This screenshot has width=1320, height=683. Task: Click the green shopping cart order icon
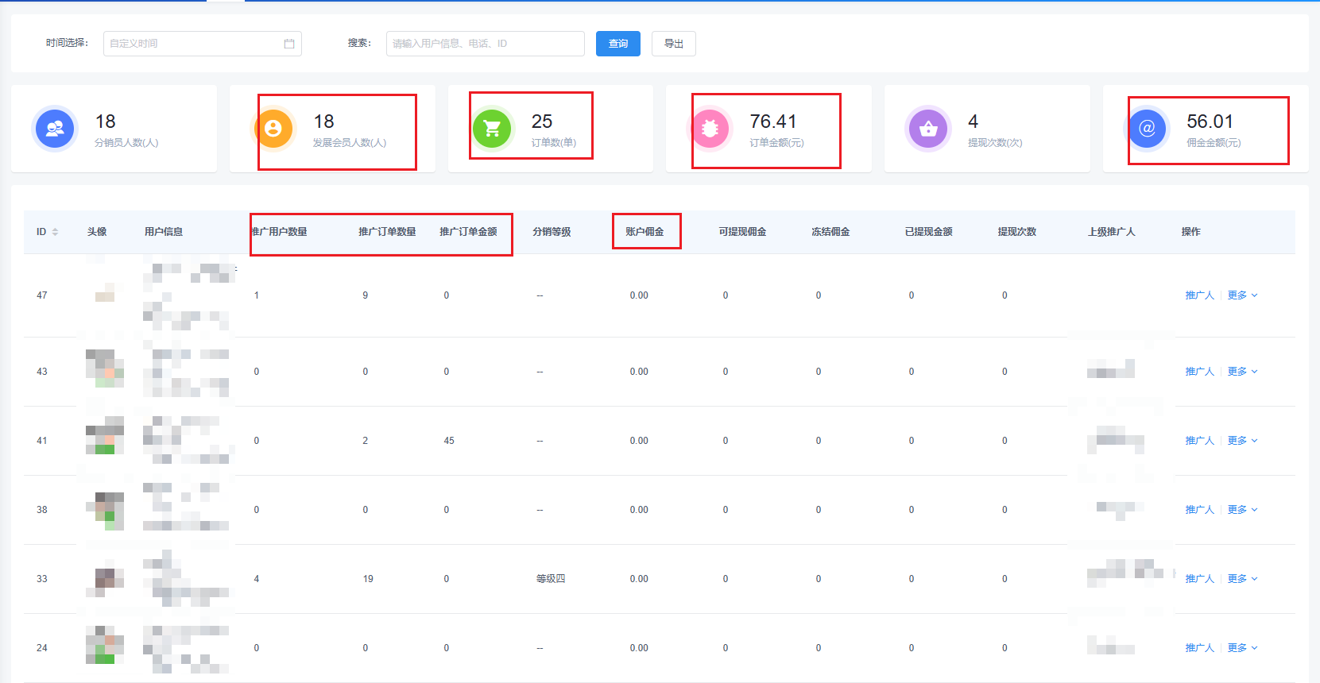click(x=492, y=129)
